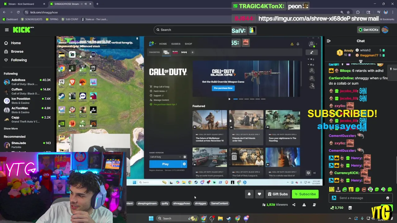Image resolution: width=397 pixels, height=223 pixels.
Task: Open Dashboard bookmark
Action: (10, 19)
